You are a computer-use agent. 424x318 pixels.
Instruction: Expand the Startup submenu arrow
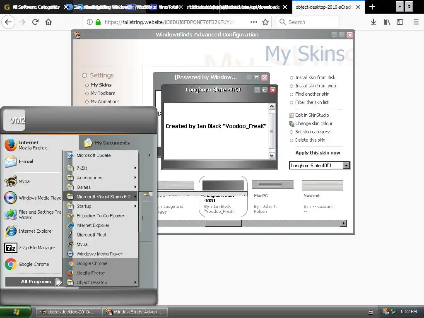(135, 206)
